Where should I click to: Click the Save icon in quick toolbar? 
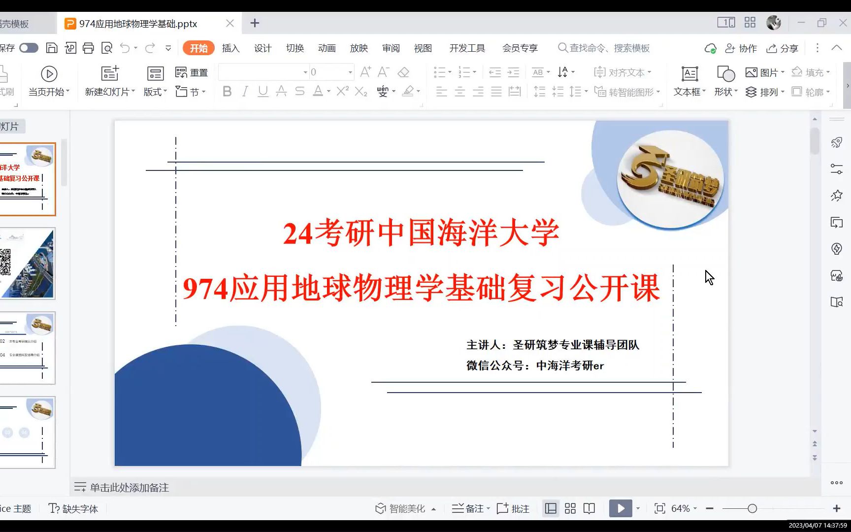tap(52, 48)
